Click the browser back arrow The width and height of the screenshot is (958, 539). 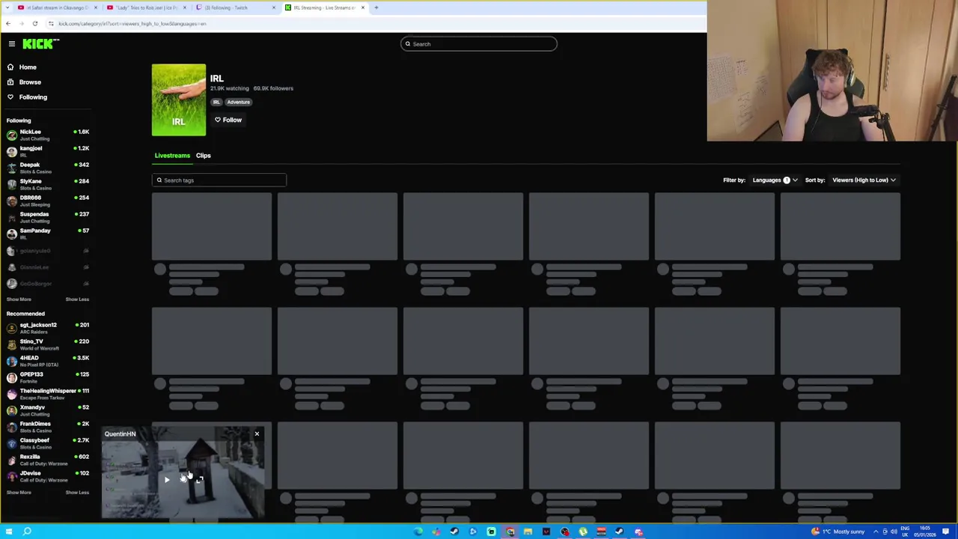(8, 24)
